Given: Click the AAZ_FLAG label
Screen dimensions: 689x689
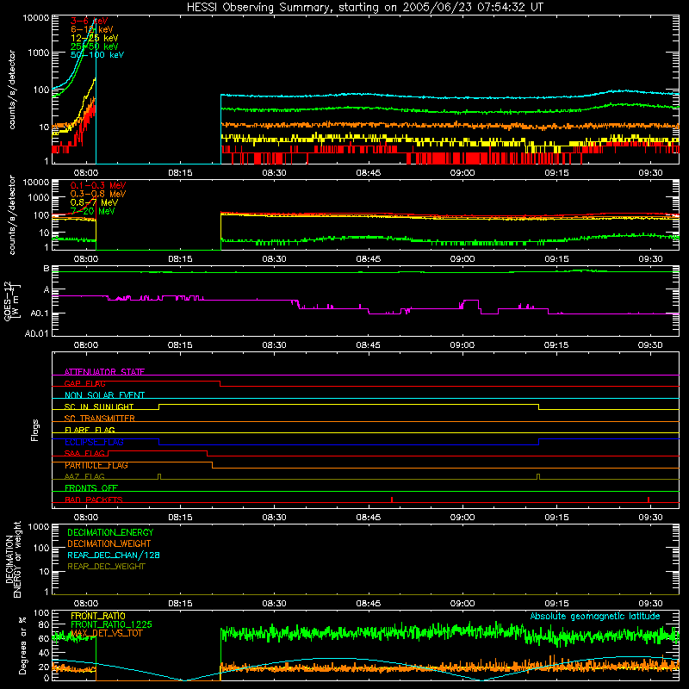Looking at the screenshot, I should click(x=84, y=476).
